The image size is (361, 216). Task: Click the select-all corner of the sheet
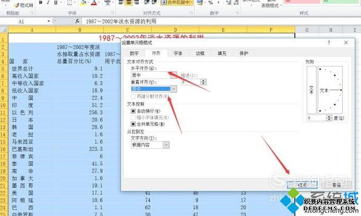[x=4, y=30]
